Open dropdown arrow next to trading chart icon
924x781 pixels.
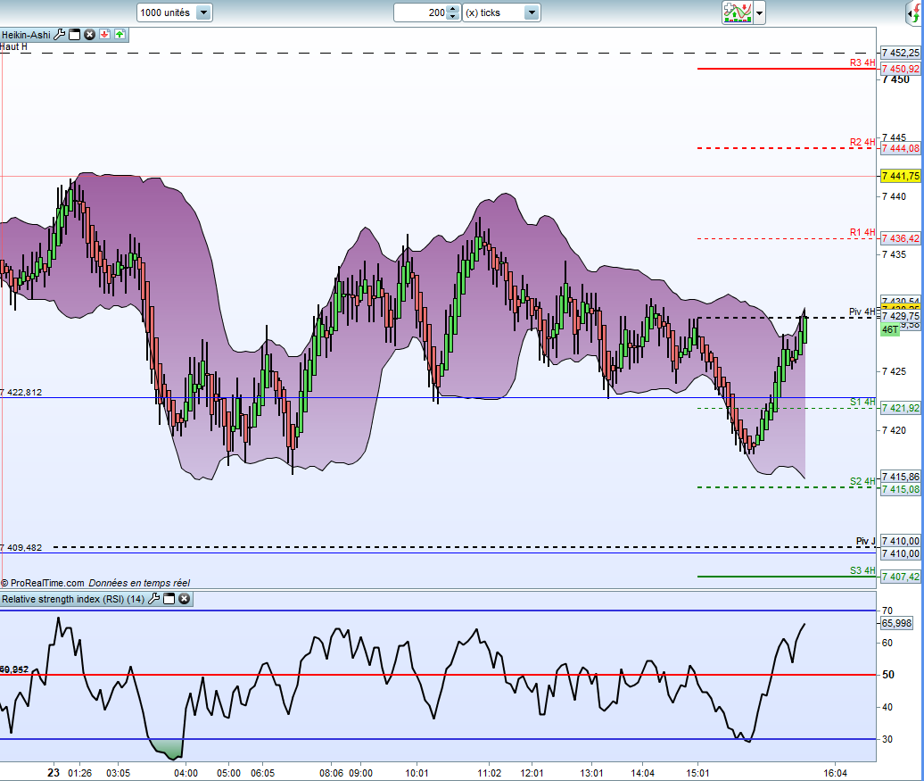tap(759, 12)
